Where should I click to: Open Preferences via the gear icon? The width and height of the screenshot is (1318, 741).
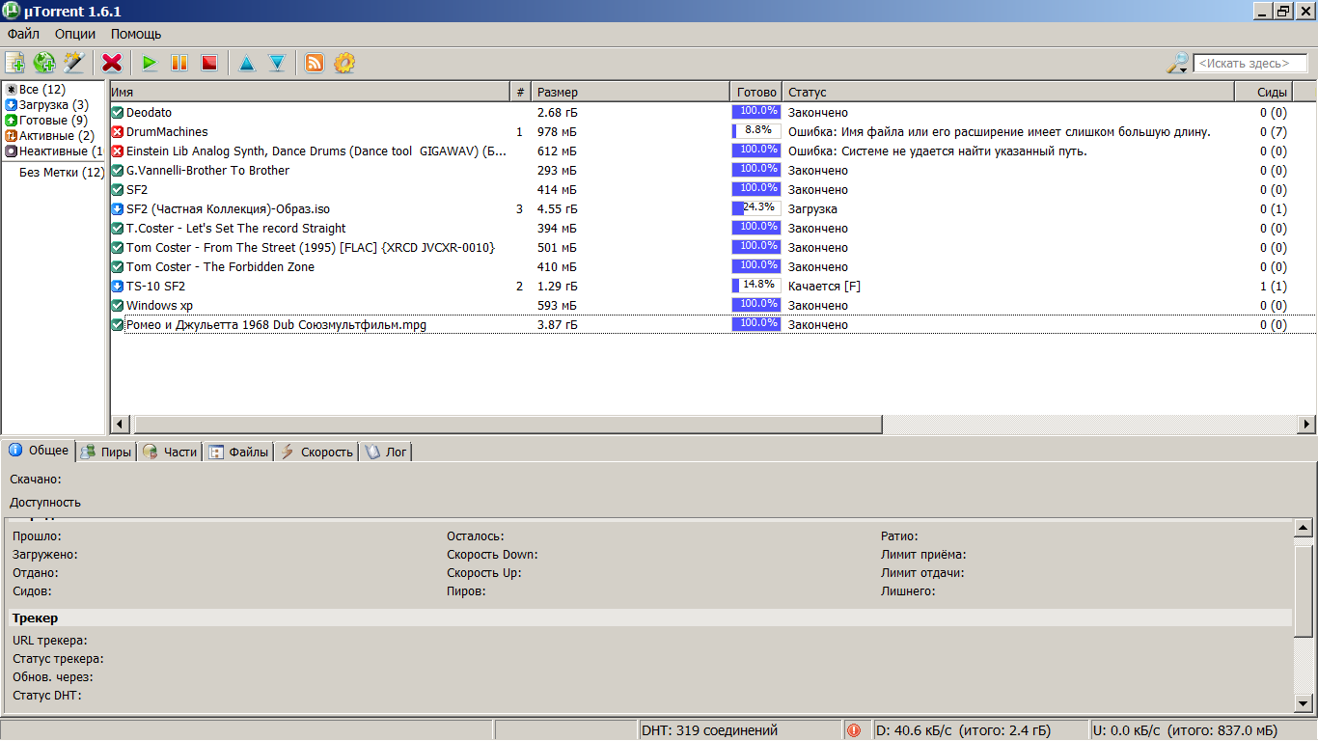[344, 63]
